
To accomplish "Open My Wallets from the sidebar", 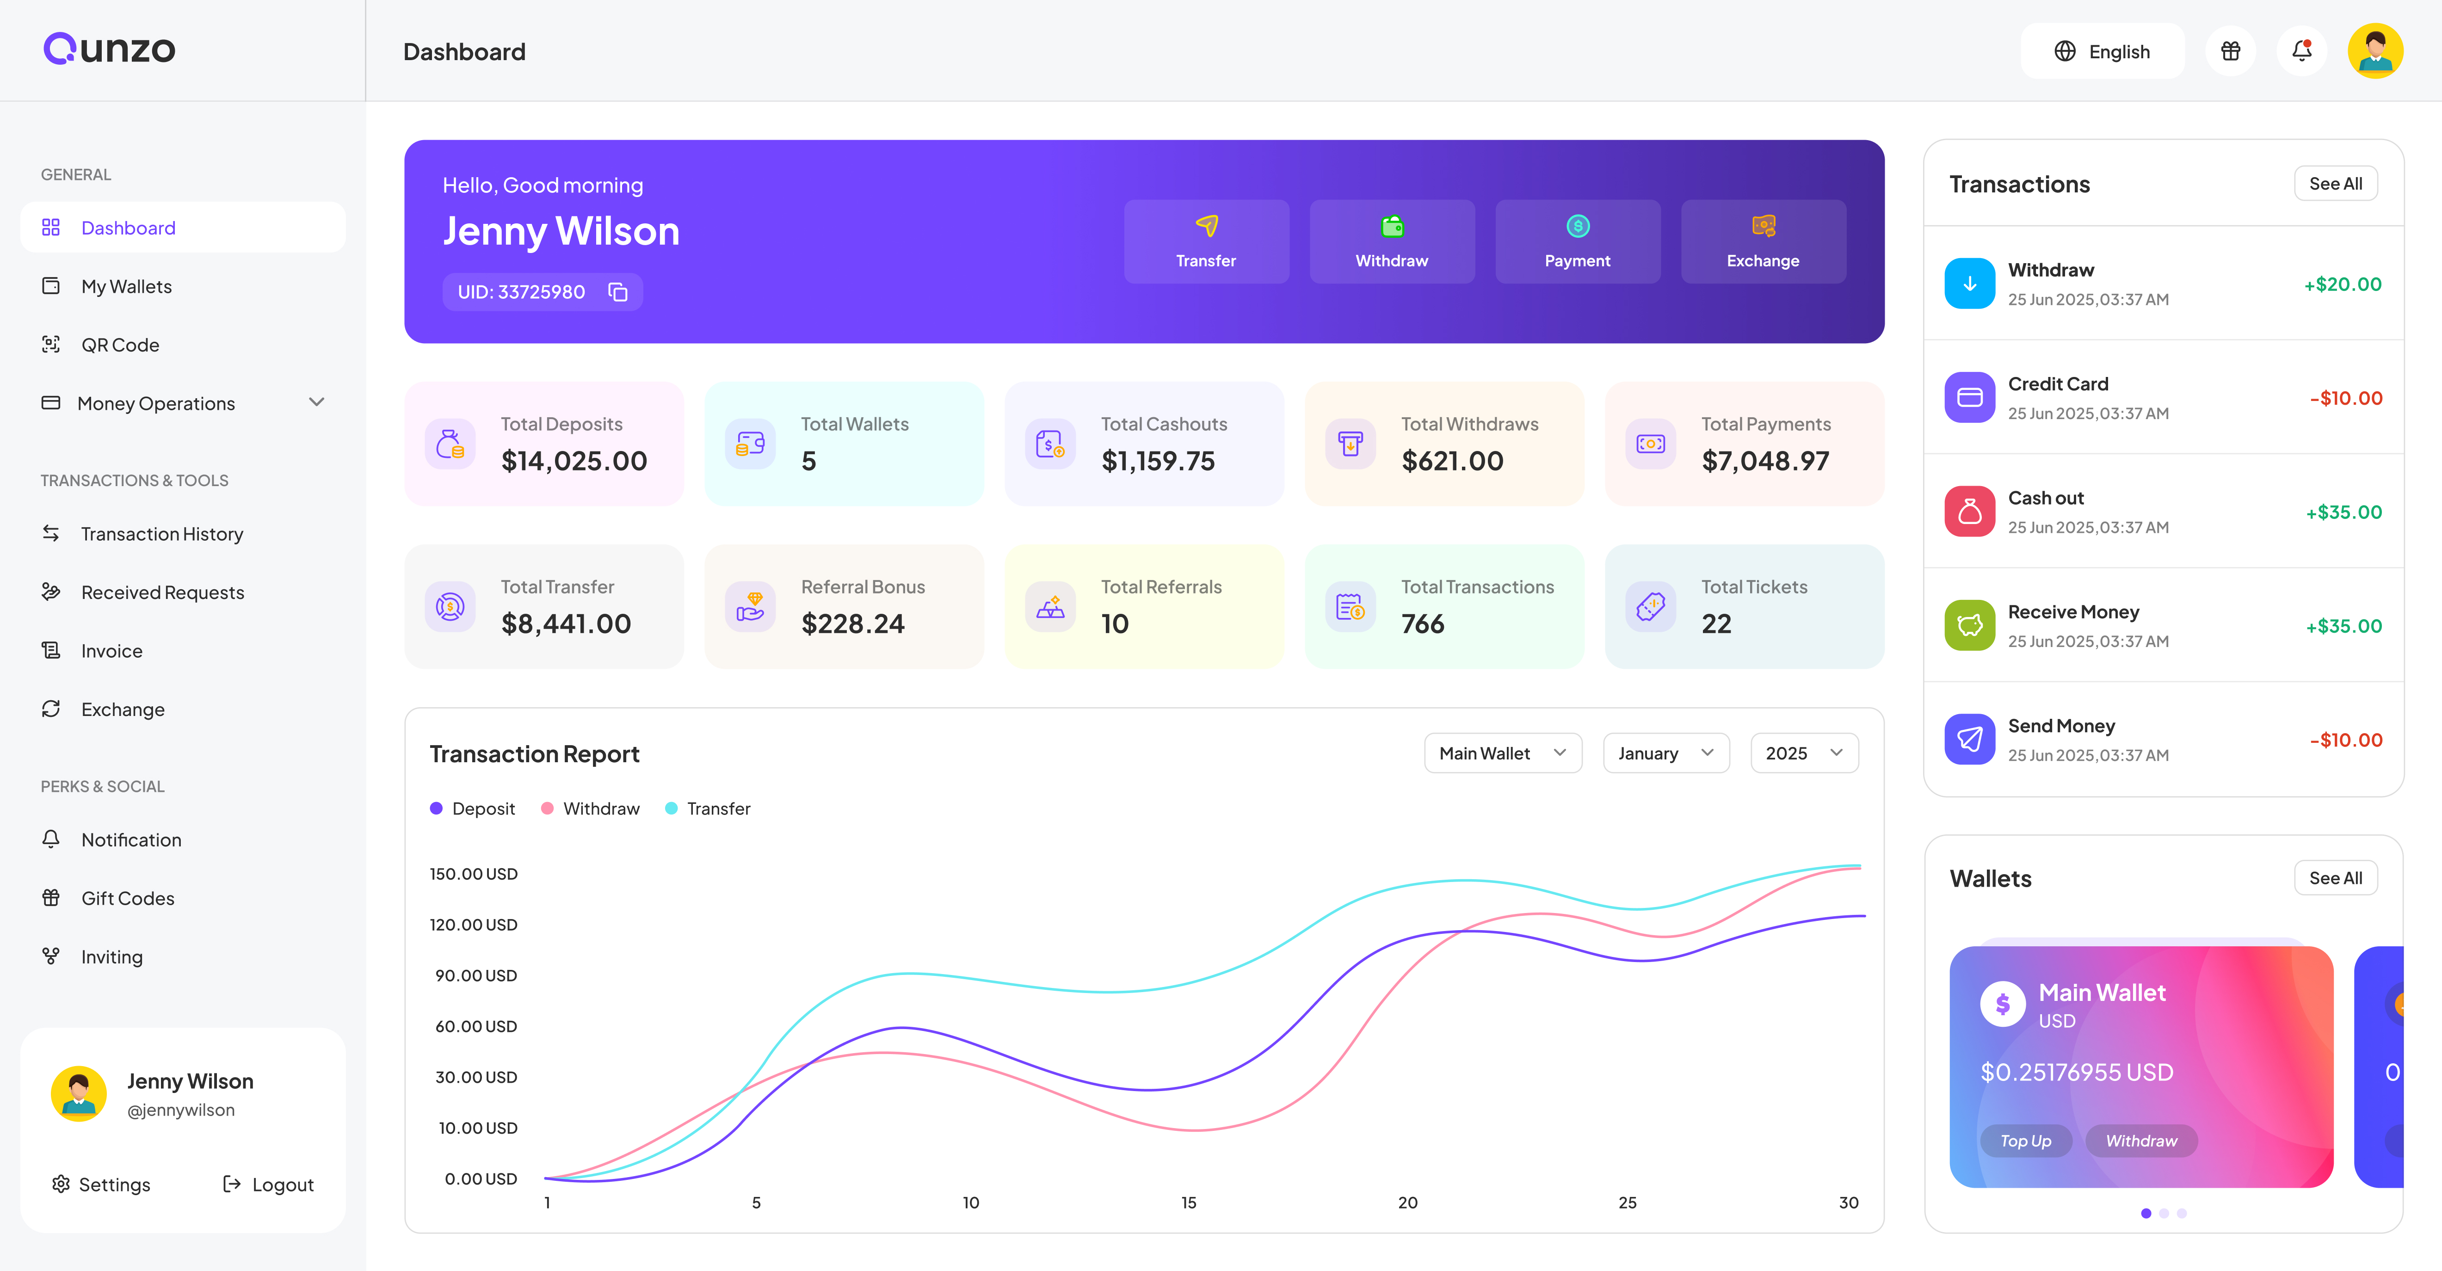I will point(183,286).
